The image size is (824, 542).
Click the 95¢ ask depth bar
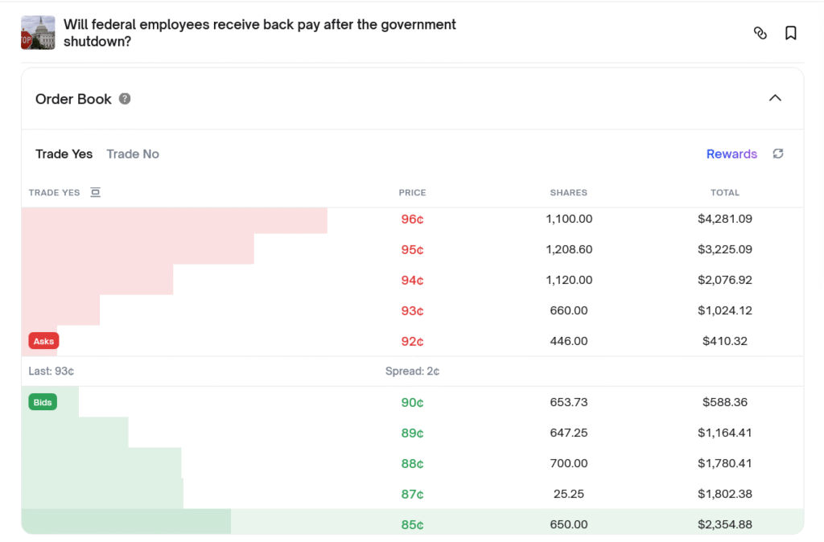tap(138, 249)
